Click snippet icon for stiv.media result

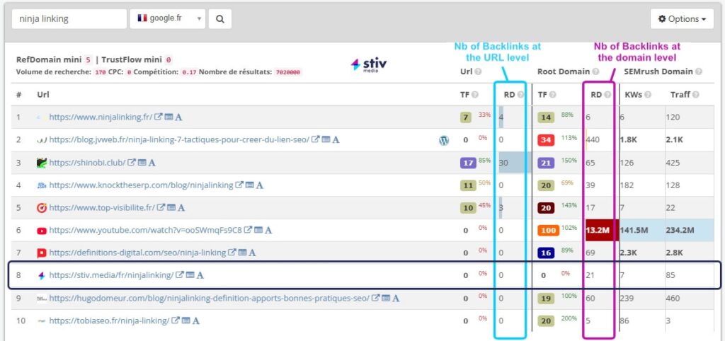click(x=190, y=276)
